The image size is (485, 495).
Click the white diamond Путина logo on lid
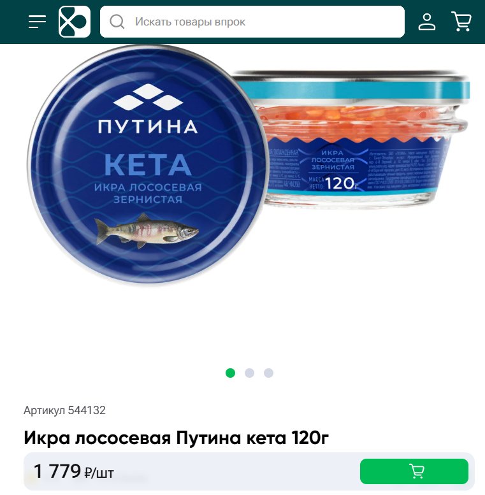point(148,97)
